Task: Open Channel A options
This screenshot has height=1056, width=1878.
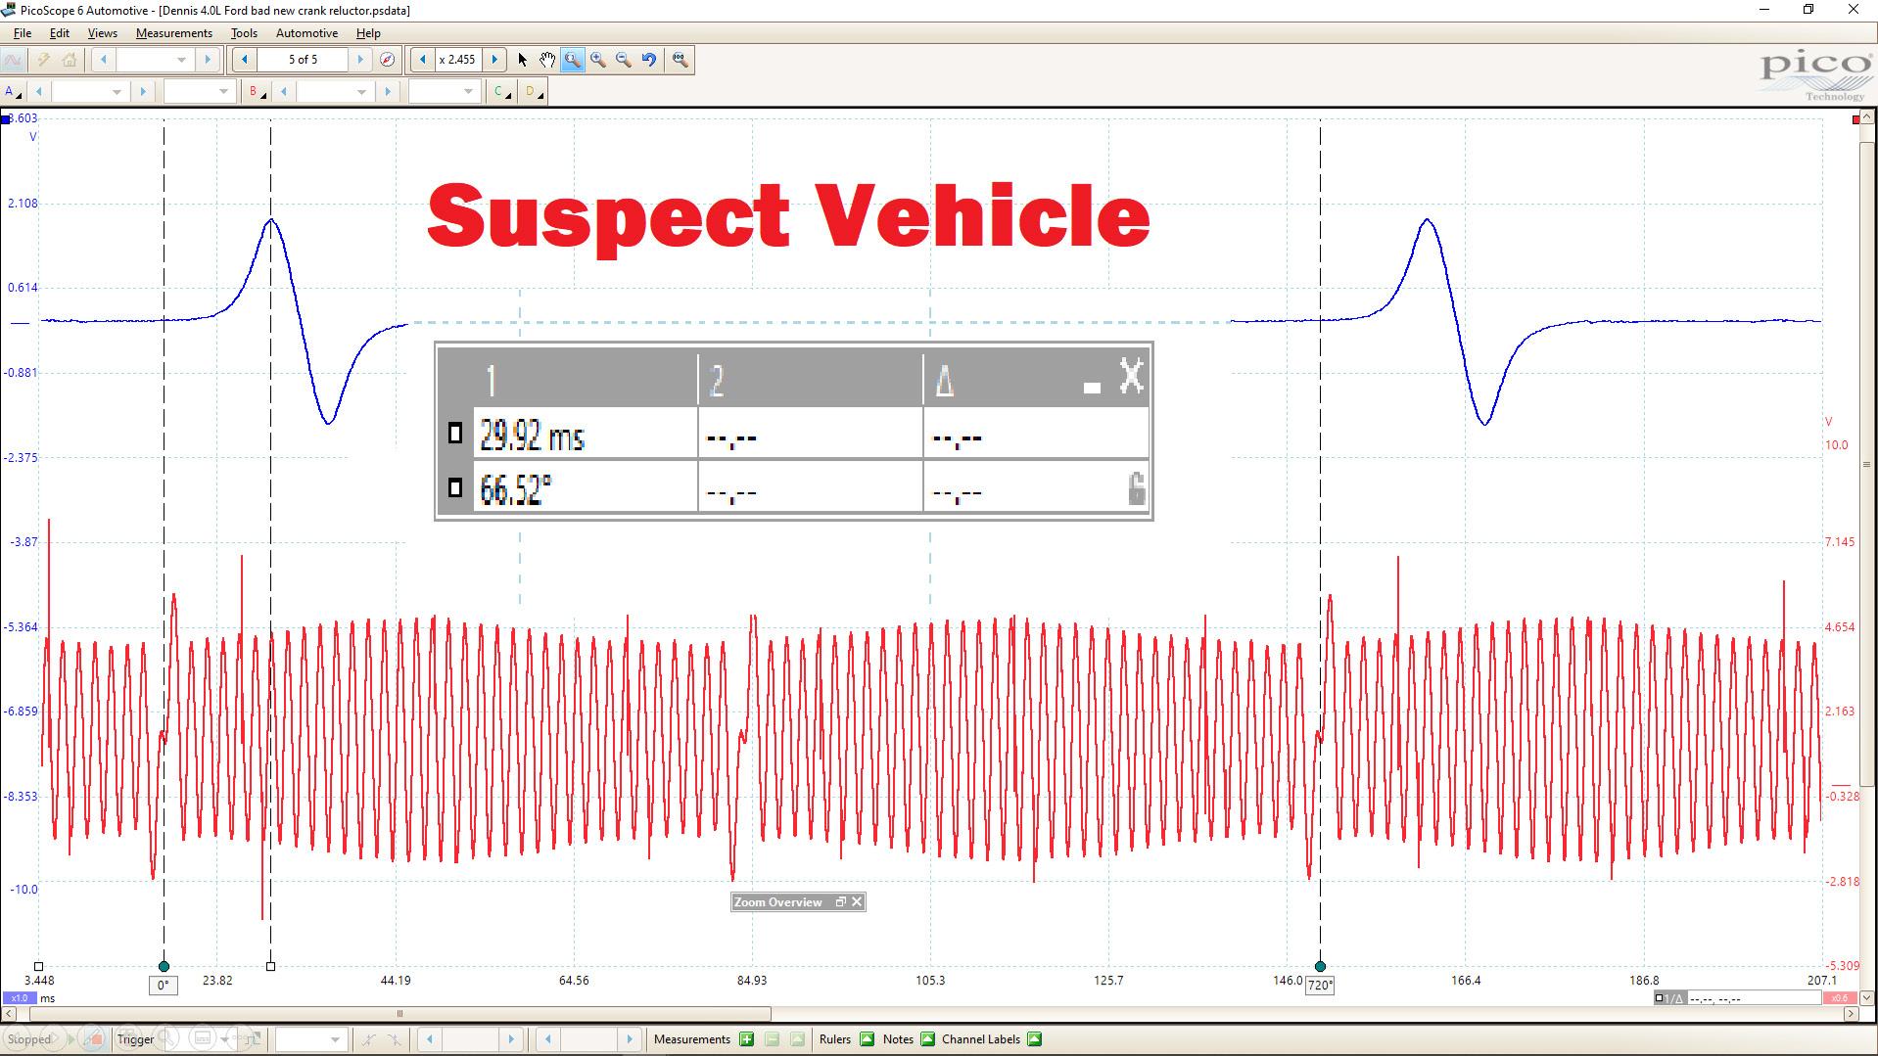Action: tap(13, 92)
